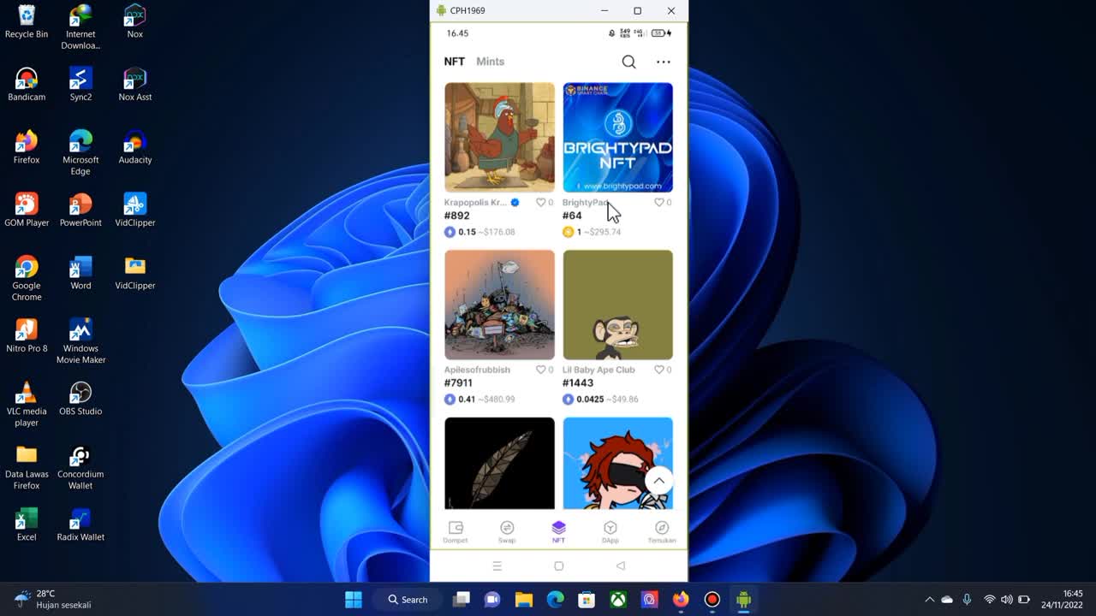Favorite the Lil Baby Ape Club heart
The height and width of the screenshot is (616, 1096).
pyautogui.click(x=658, y=370)
